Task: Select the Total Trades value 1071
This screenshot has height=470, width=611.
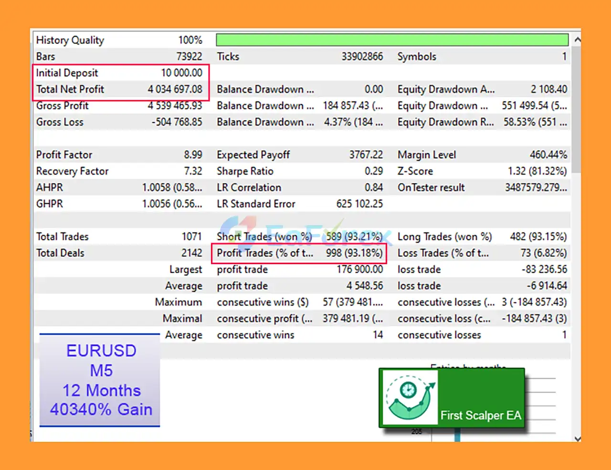Action: pyautogui.click(x=191, y=236)
